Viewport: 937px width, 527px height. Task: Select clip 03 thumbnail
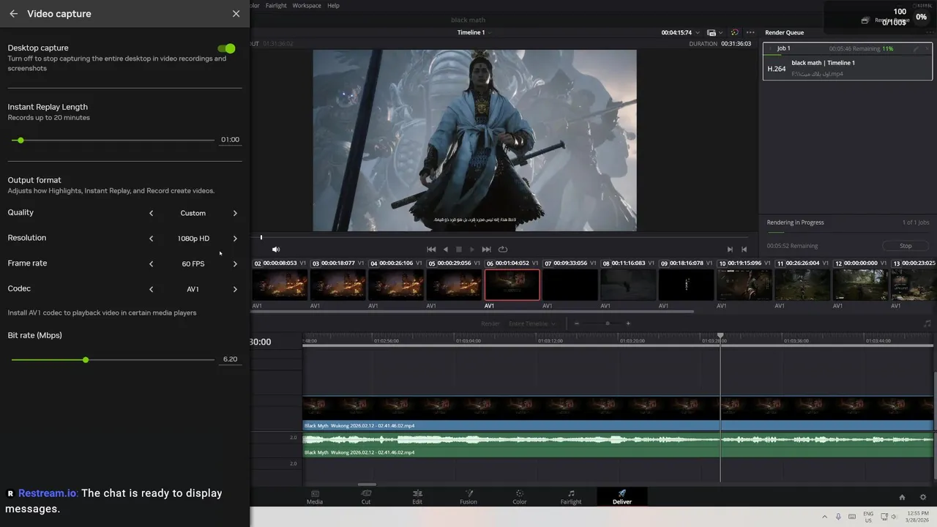coord(337,285)
